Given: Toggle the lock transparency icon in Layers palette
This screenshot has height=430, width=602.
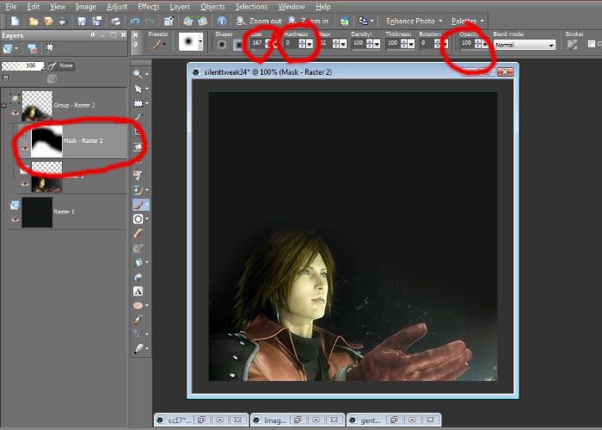Looking at the screenshot, I should tap(5, 78).
